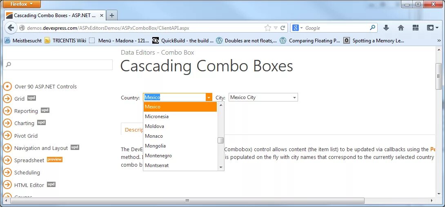Open the Menü - Madona bookmark
The width and height of the screenshot is (445, 207).
119,40
